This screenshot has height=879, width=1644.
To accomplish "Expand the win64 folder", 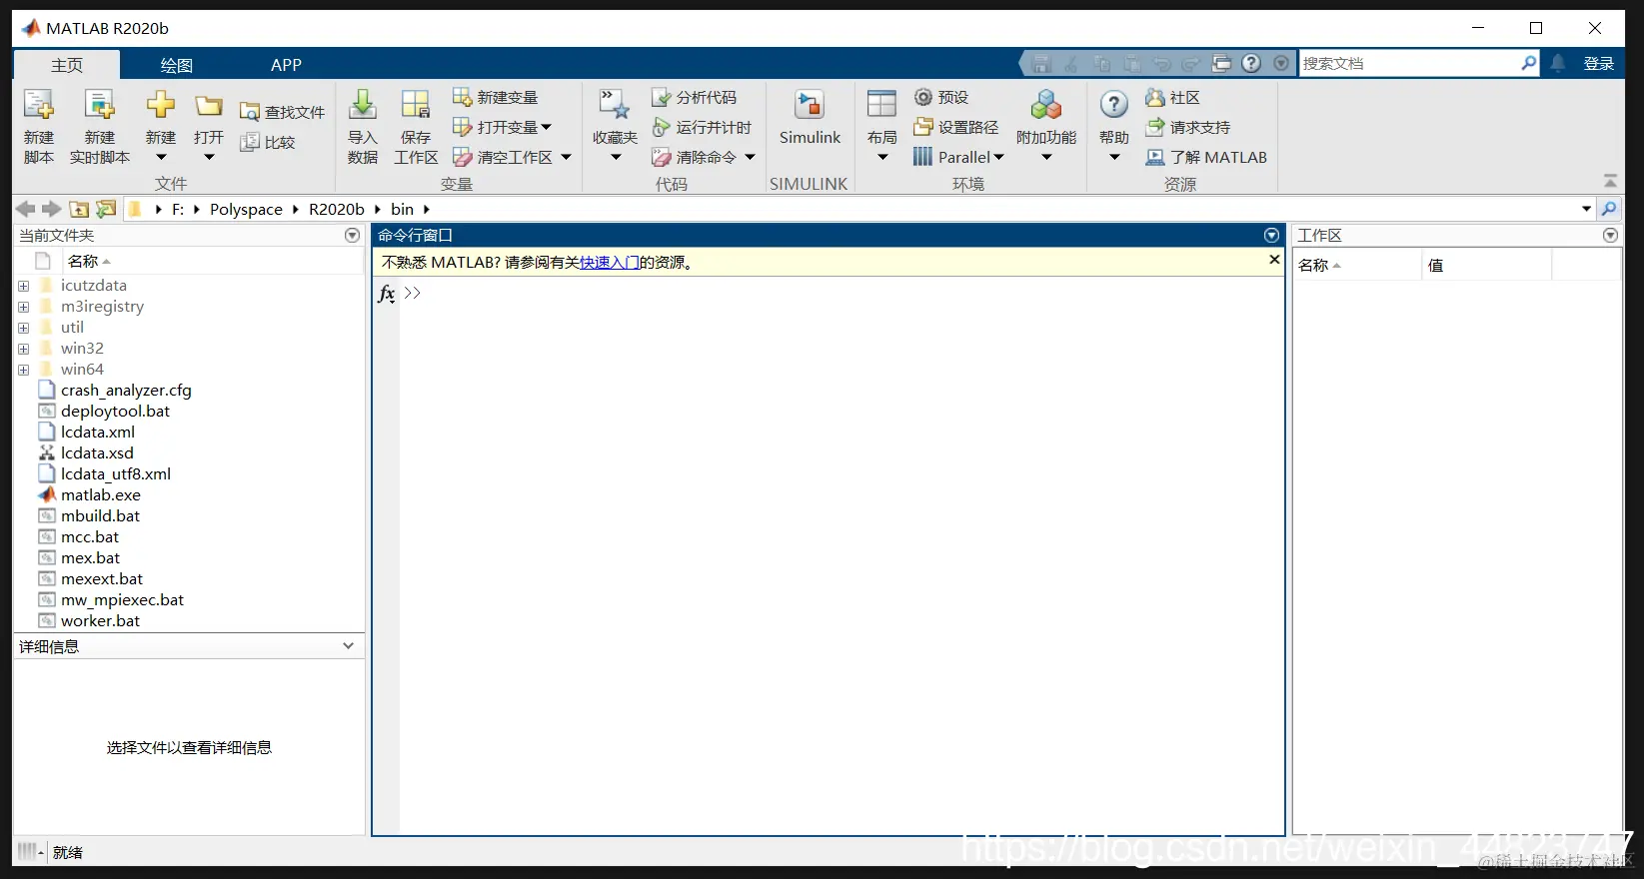I will tap(23, 370).
